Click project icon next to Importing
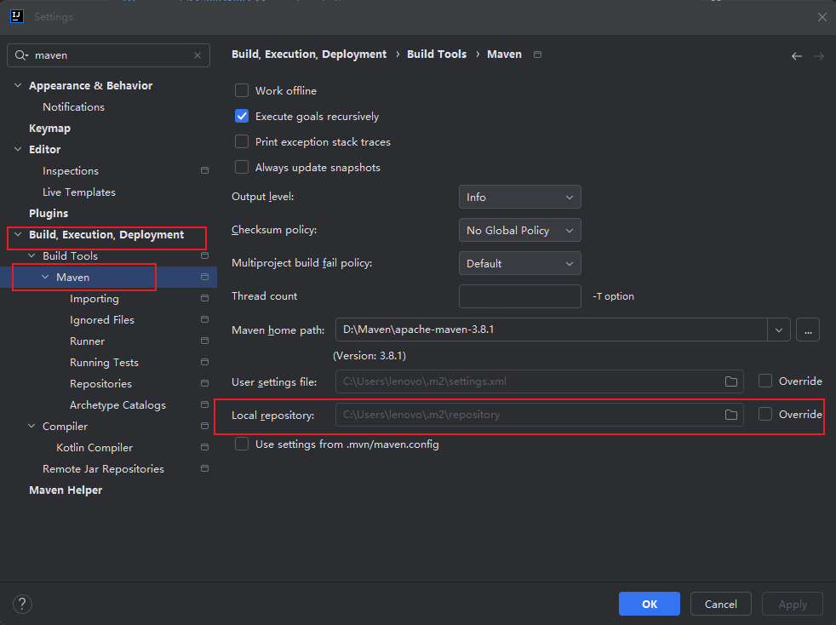Viewport: 836px width, 625px height. pyautogui.click(x=204, y=299)
